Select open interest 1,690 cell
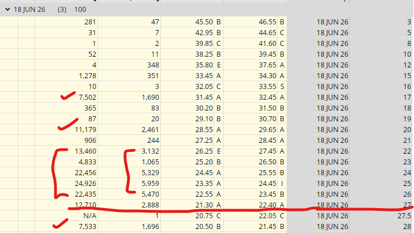 pos(150,98)
